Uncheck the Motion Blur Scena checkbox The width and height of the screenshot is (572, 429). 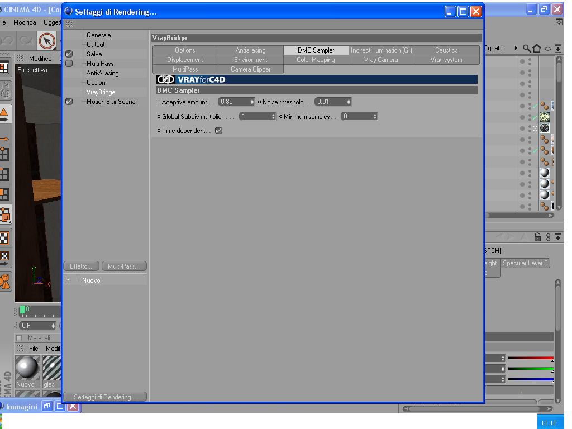coord(69,102)
